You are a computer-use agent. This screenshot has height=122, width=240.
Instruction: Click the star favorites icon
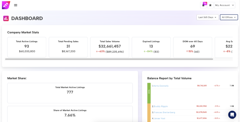pyautogui.click(x=210, y=5)
